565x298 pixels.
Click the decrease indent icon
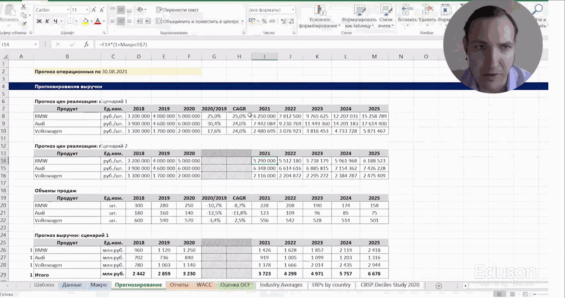pyautogui.click(x=140, y=21)
